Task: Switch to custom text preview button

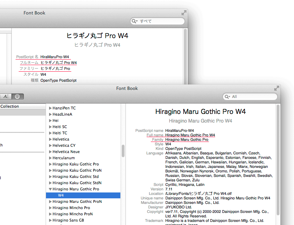Action: point(6,97)
